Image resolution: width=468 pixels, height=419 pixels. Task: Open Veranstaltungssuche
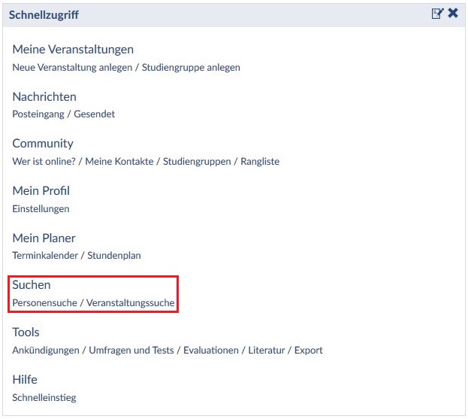[131, 302]
